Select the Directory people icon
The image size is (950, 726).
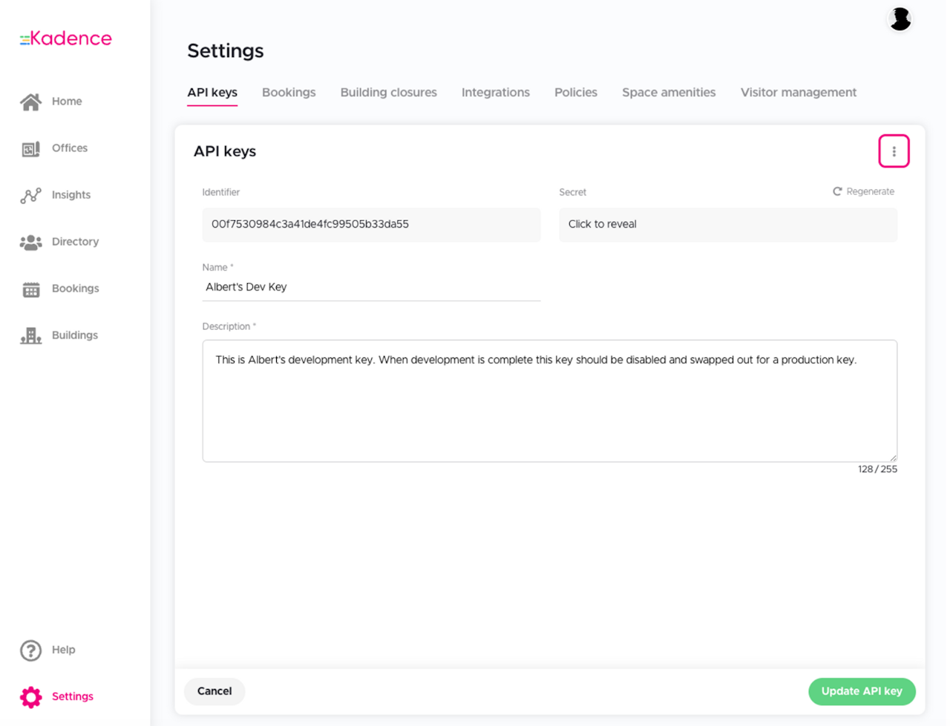(x=30, y=242)
